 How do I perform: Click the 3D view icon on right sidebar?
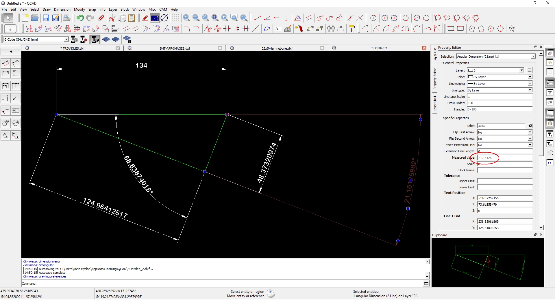[550, 153]
